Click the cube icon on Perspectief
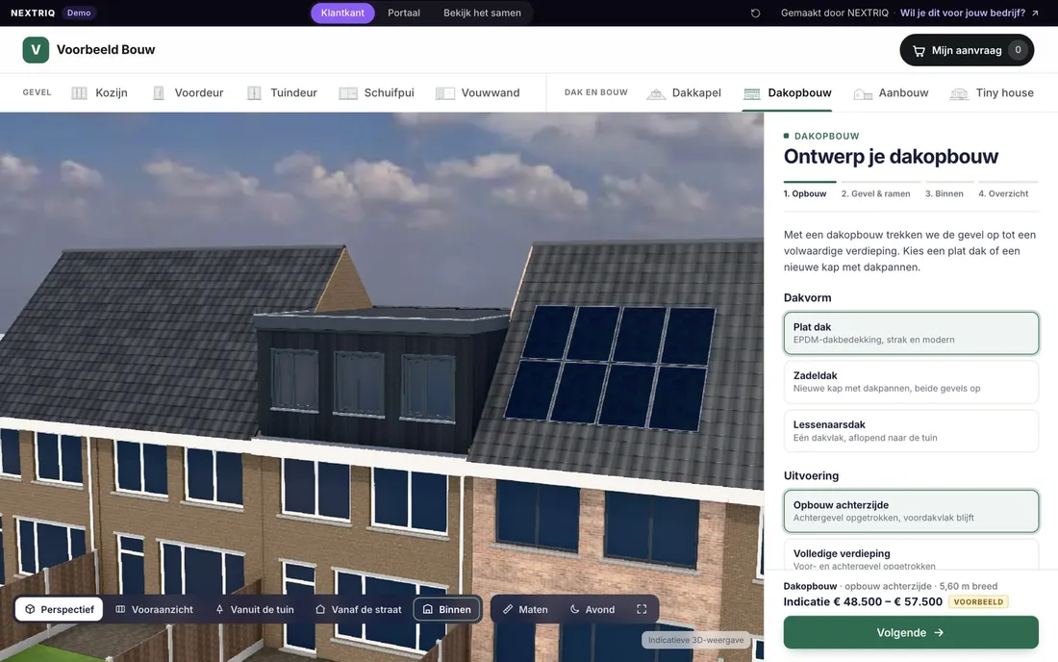 pos(30,609)
